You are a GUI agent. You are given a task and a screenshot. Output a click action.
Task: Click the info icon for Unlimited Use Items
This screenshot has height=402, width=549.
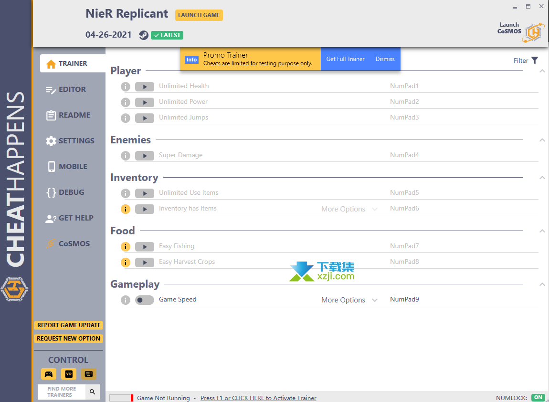pyautogui.click(x=126, y=193)
